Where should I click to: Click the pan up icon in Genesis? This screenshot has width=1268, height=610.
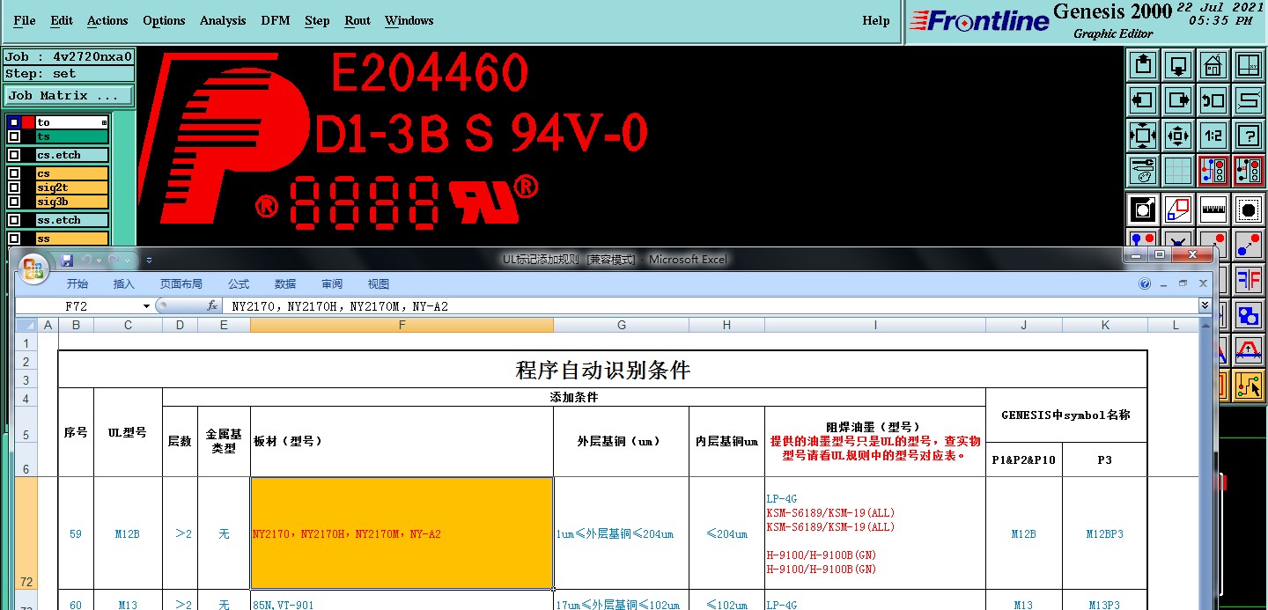1142,64
